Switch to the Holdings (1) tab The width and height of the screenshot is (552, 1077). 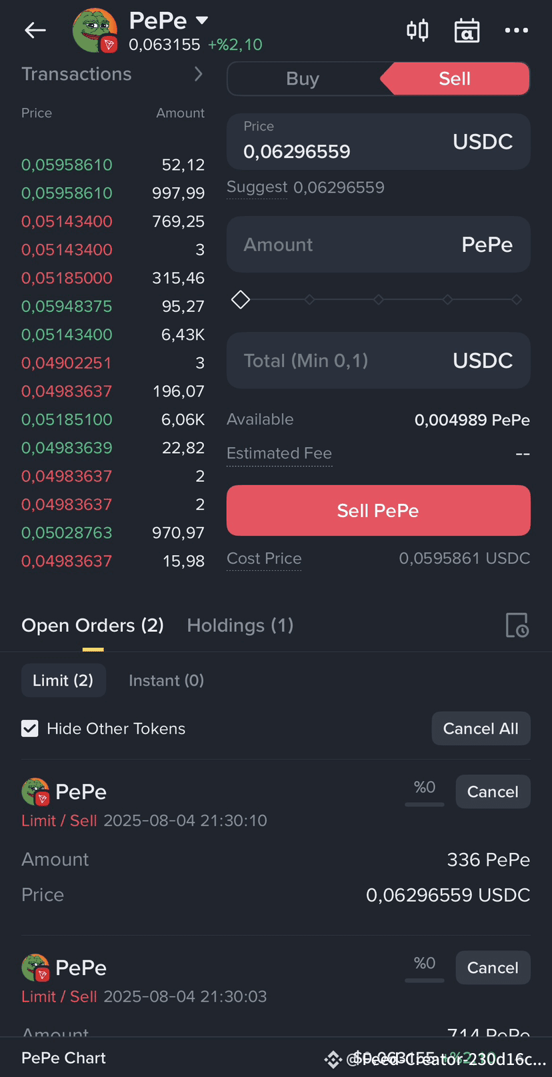coord(240,625)
